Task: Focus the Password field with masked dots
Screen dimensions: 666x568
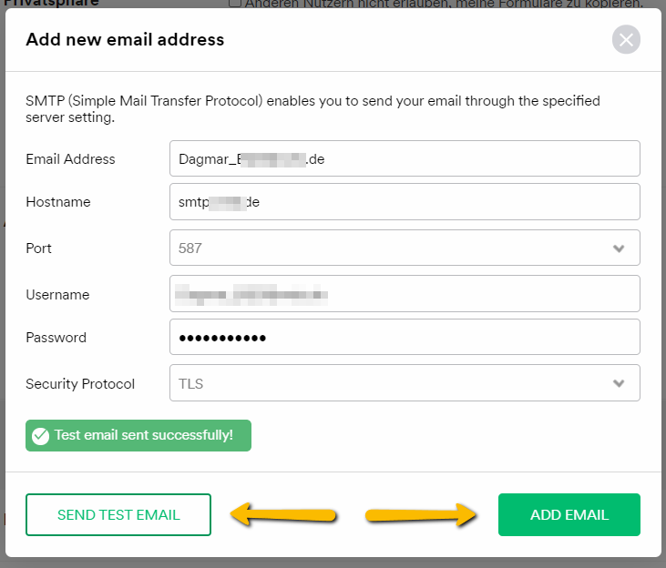Action: [405, 337]
